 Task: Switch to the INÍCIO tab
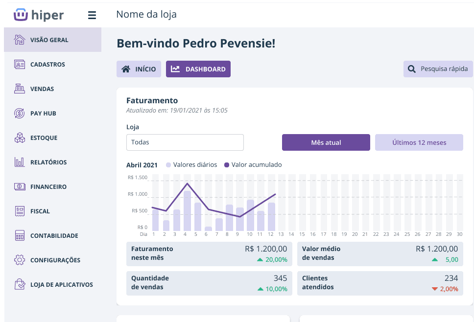click(139, 69)
